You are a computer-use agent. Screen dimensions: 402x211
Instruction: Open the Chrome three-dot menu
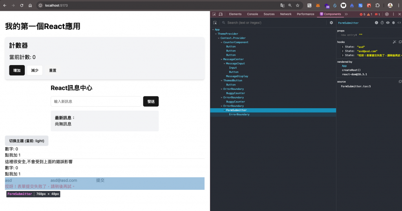398,5
